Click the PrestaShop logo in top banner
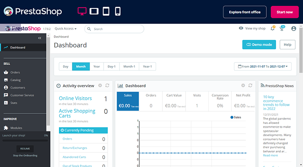Image resolution: width=303 pixels, height=167 pixels. (33, 11)
